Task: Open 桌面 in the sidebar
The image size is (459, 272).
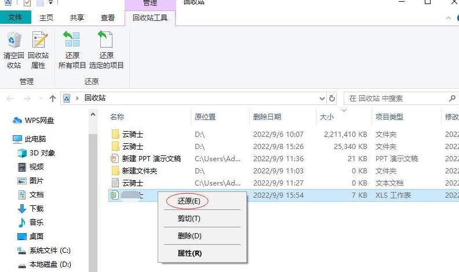Action: tap(31, 236)
